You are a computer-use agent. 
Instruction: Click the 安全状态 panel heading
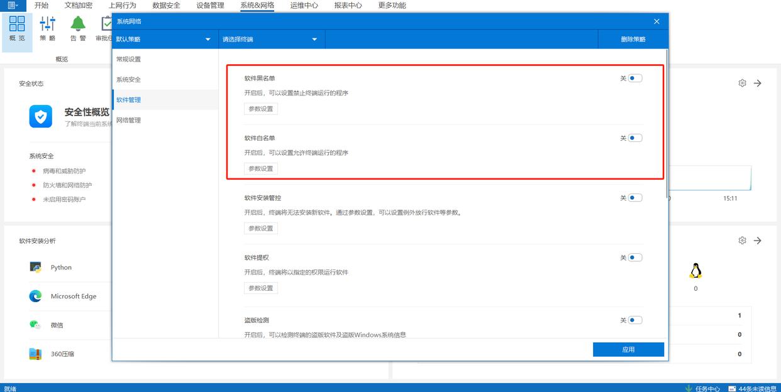(31, 84)
